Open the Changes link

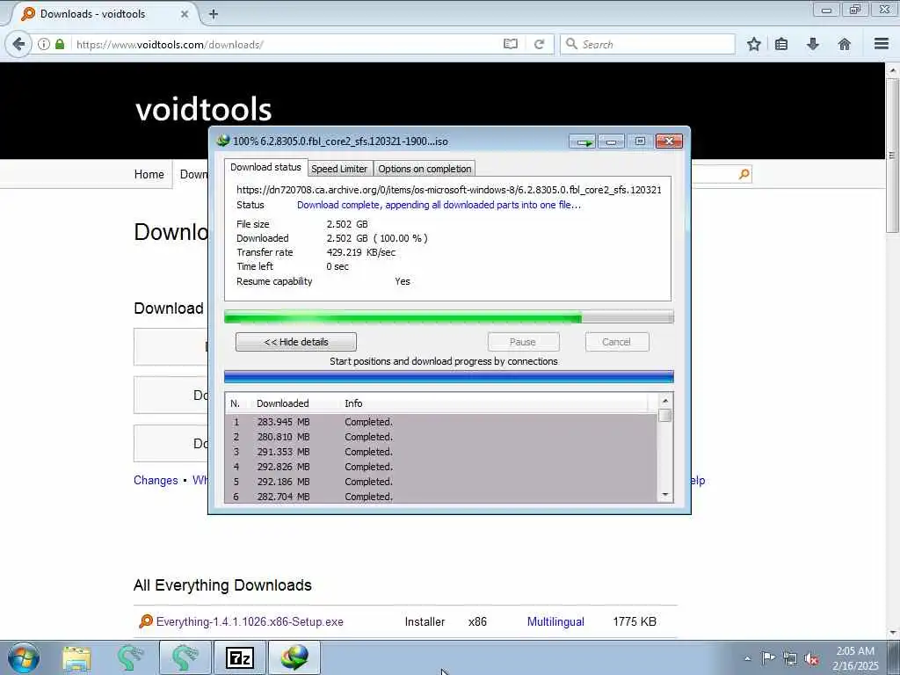tap(156, 481)
